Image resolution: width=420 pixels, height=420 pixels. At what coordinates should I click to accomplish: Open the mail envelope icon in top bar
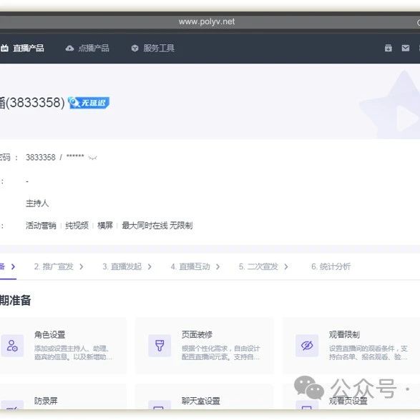coord(406,49)
